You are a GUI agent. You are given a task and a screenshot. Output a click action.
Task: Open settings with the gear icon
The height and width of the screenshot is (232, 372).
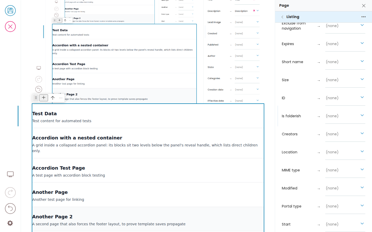pos(10,223)
